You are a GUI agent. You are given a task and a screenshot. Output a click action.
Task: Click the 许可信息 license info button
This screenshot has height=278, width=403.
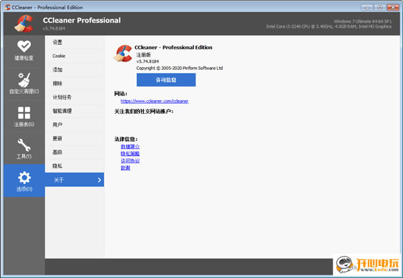pos(166,80)
